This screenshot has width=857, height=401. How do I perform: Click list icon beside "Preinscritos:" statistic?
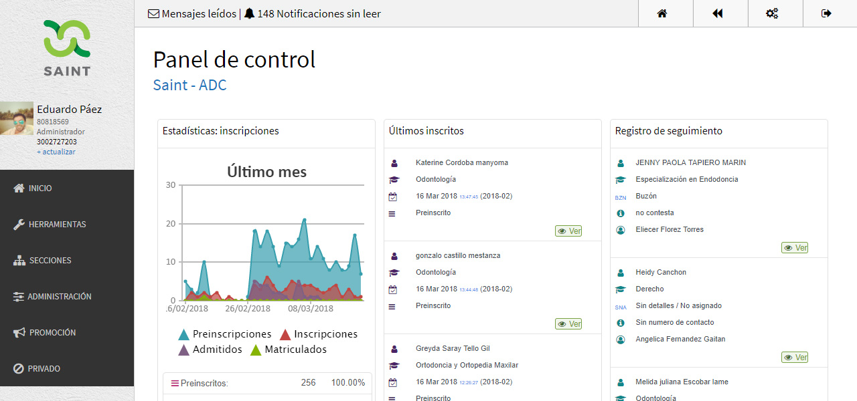click(175, 384)
